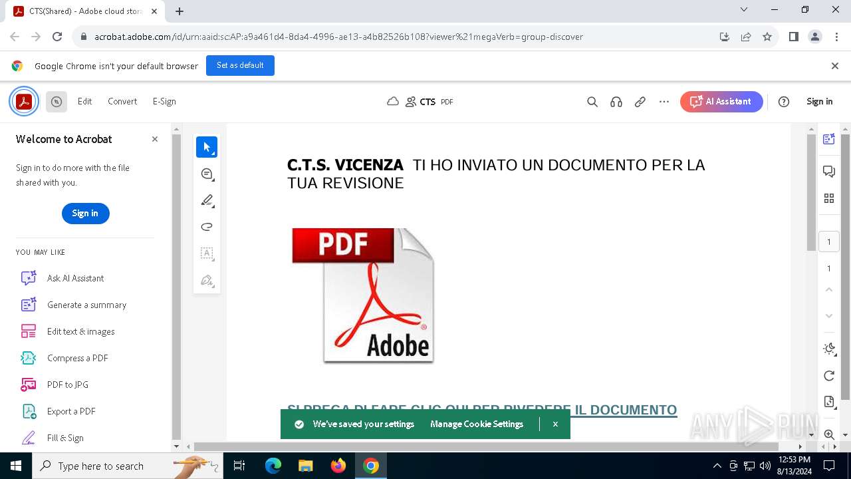Open the Adobe Acrobat home logo
Screen dimensions: 851x479
click(24, 102)
